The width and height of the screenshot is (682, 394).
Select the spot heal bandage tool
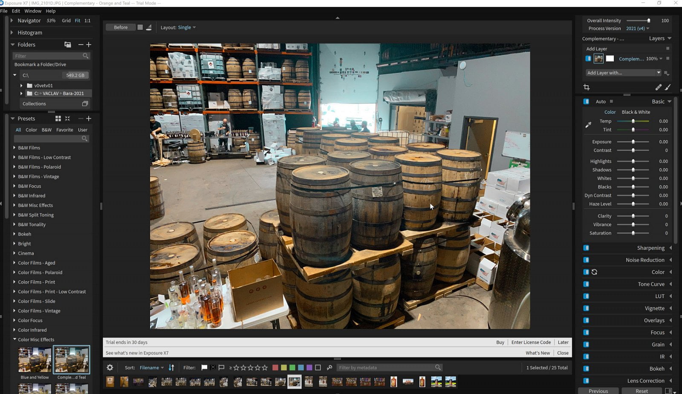[x=658, y=87]
